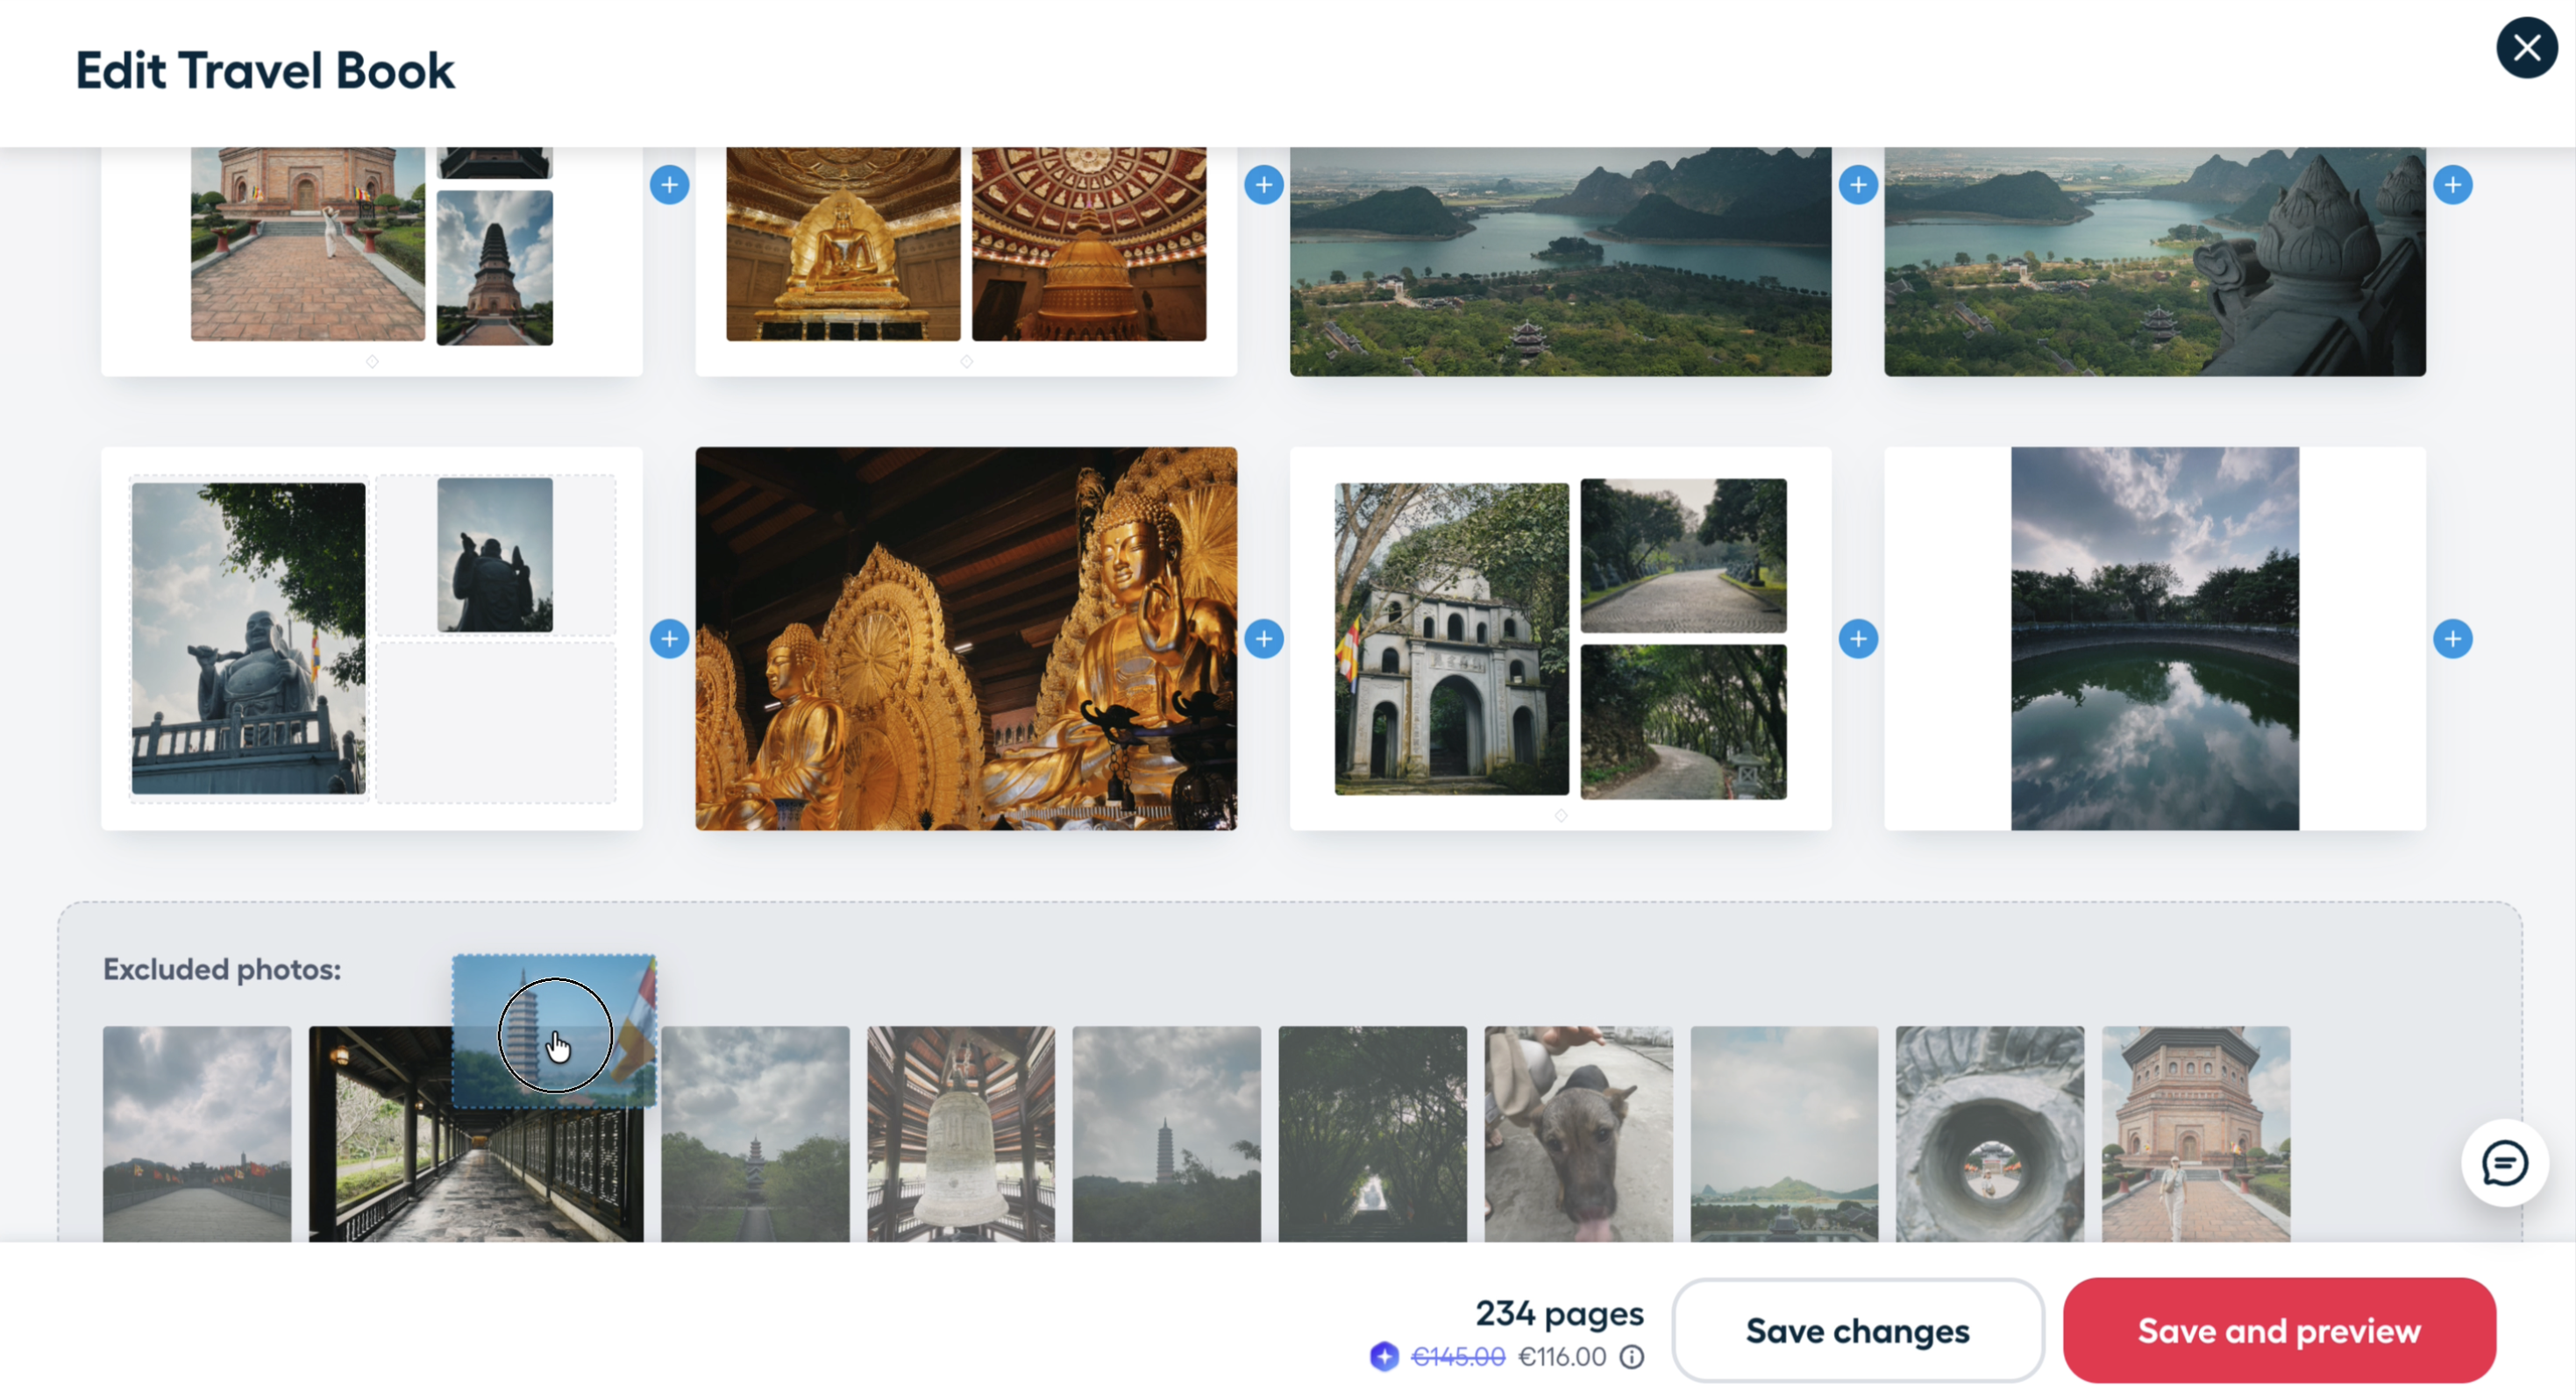Open the chat support bubble
The image size is (2576, 1394).
tap(2505, 1163)
